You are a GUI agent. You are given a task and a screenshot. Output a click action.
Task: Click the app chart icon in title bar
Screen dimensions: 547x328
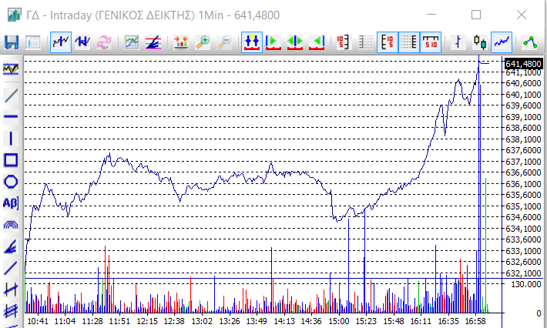click(14, 15)
